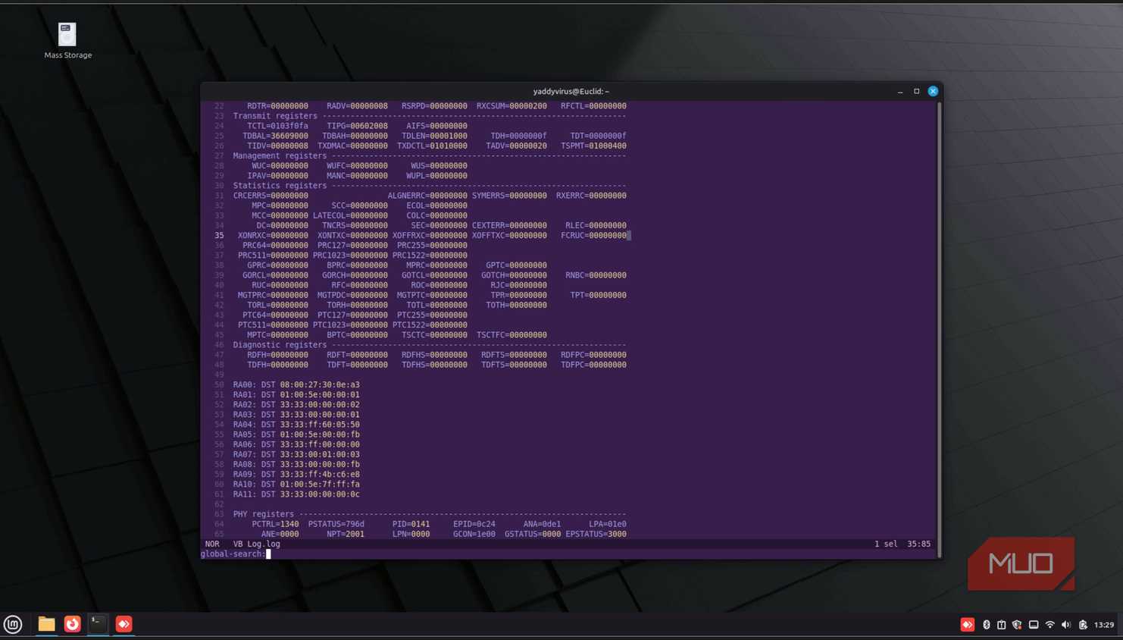Click the VB Log.log filename in statusline
Image resolution: width=1123 pixels, height=640 pixels.
pyautogui.click(x=256, y=544)
